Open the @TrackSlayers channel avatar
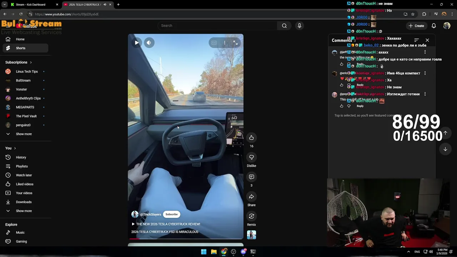The image size is (457, 257). [135, 214]
